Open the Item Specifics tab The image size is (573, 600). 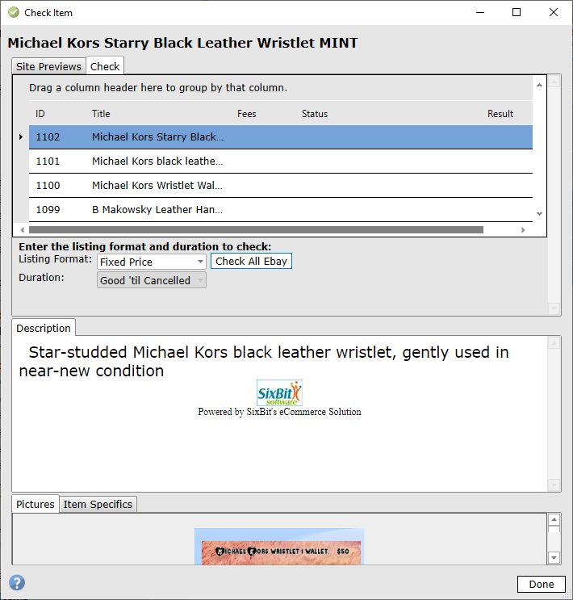[98, 504]
